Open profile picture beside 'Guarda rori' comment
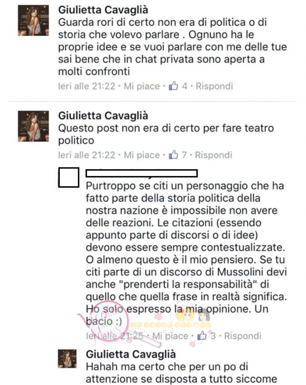 (x=33, y=21)
